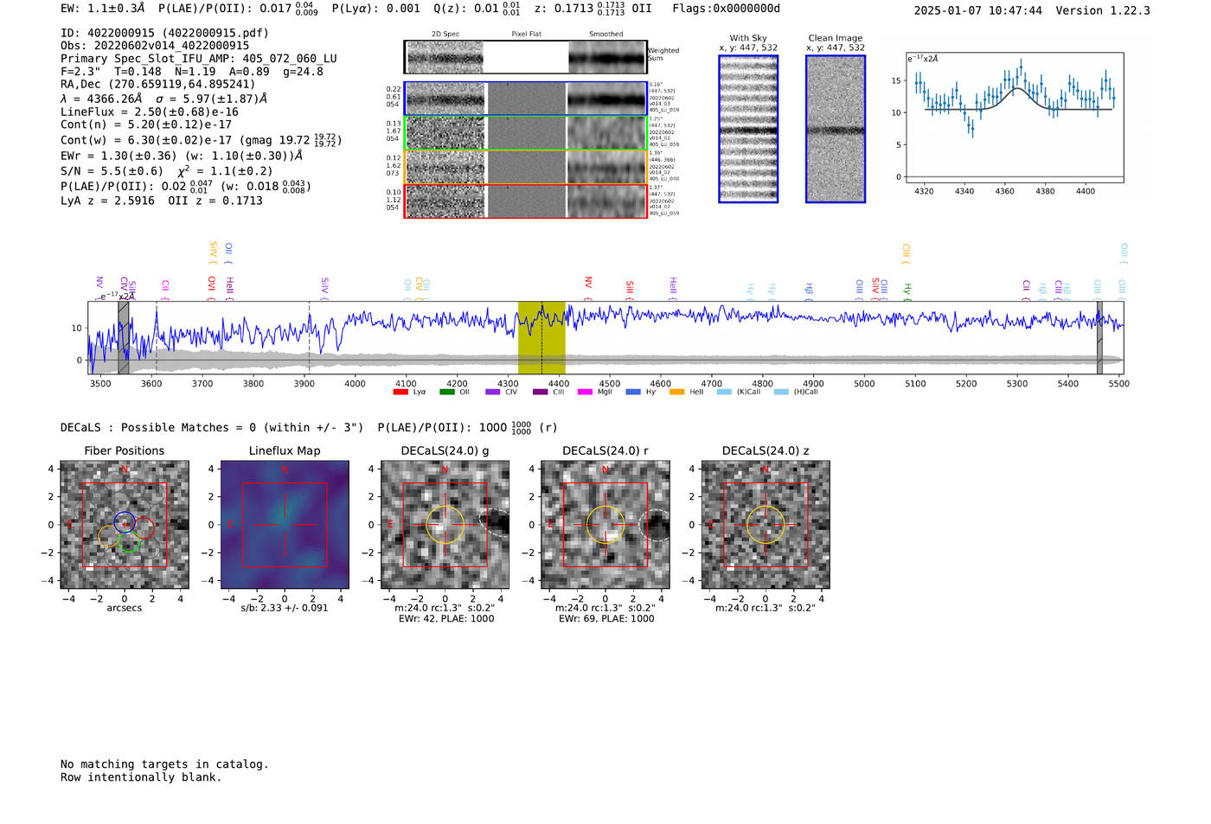Open the DECaLS(24.0) z image
The image size is (1211, 824).
[x=766, y=524]
